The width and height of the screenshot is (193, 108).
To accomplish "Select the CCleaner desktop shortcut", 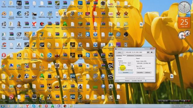I will pyautogui.click(x=4, y=45).
